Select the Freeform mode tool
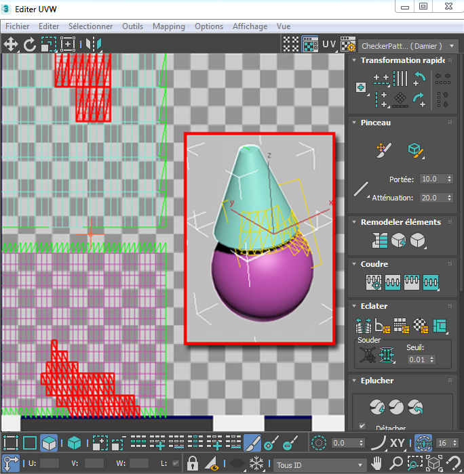464x474 pixels. pyautogui.click(x=68, y=45)
